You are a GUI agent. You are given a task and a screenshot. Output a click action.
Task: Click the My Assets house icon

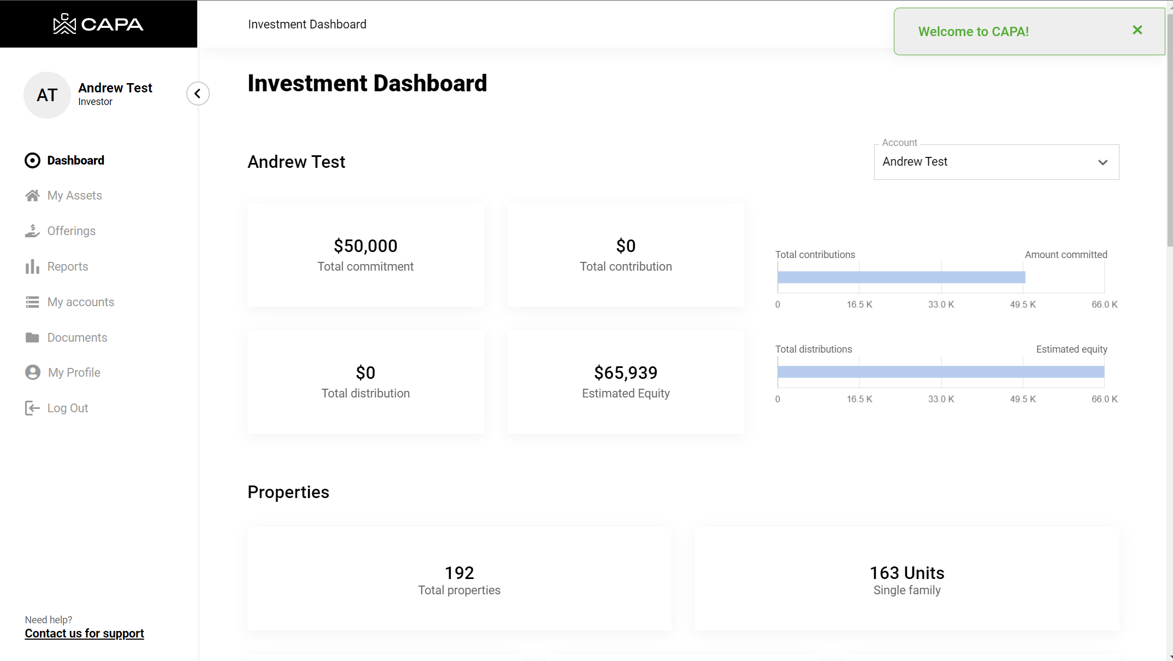32,196
